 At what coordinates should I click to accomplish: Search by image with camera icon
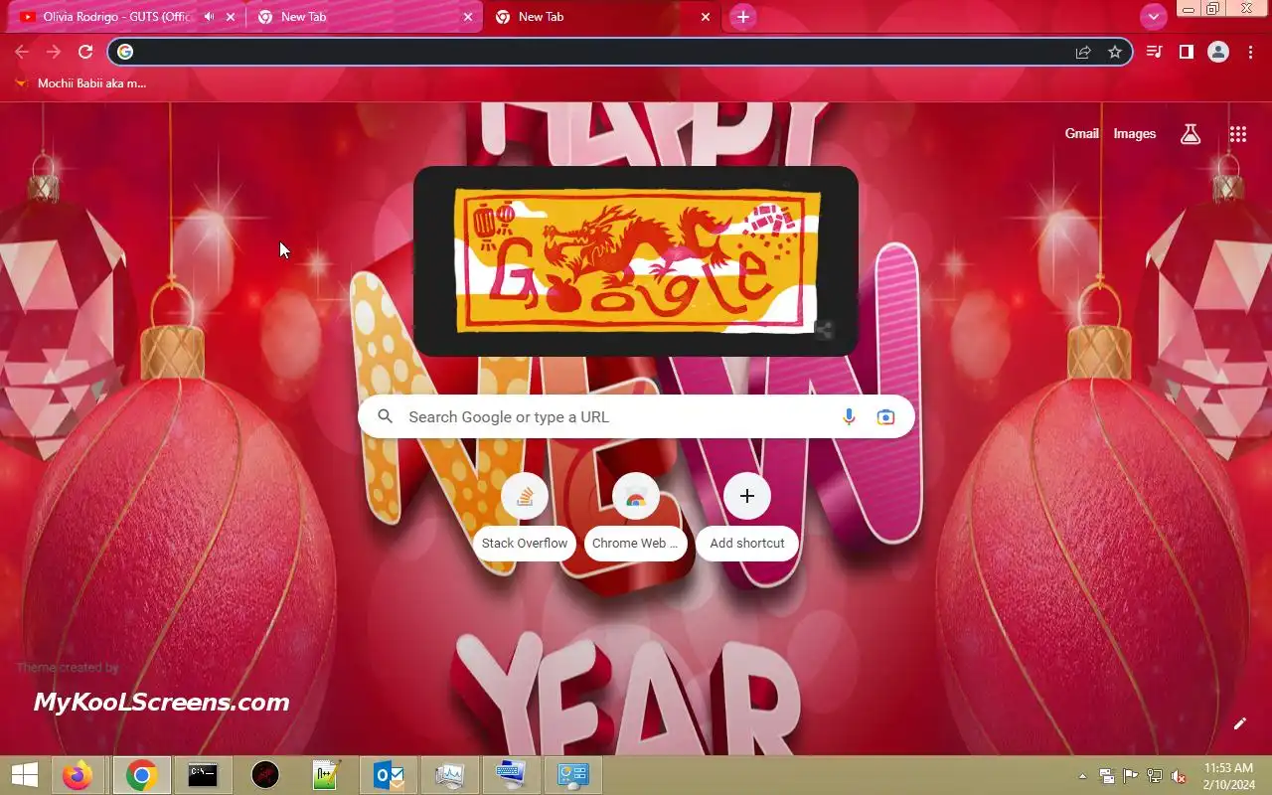(x=885, y=416)
